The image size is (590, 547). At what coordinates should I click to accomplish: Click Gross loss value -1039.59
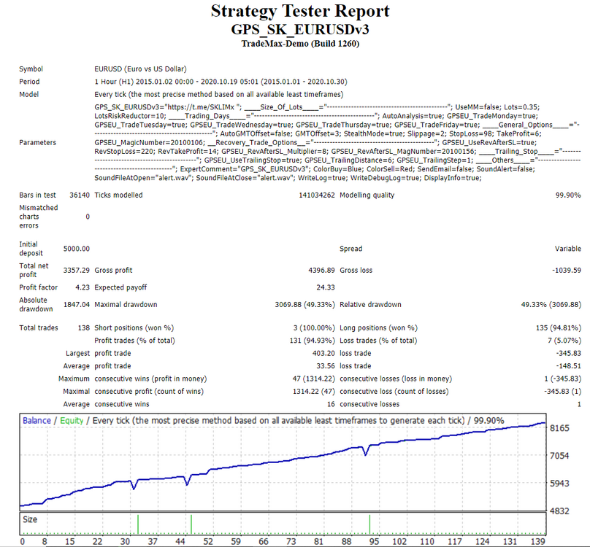pos(567,271)
